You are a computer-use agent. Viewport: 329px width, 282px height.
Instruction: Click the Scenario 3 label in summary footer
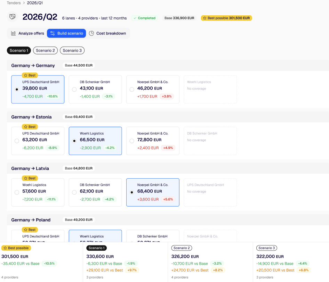coord(267,248)
